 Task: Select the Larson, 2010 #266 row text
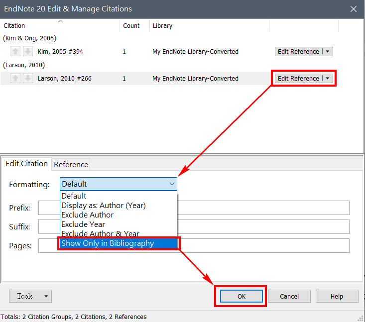[x=64, y=79]
